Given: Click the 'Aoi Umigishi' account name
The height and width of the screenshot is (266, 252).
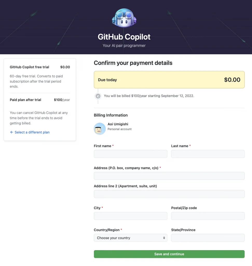Looking at the screenshot, I should 118,124.
